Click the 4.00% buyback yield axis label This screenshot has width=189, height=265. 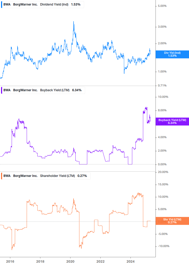pos(162,137)
